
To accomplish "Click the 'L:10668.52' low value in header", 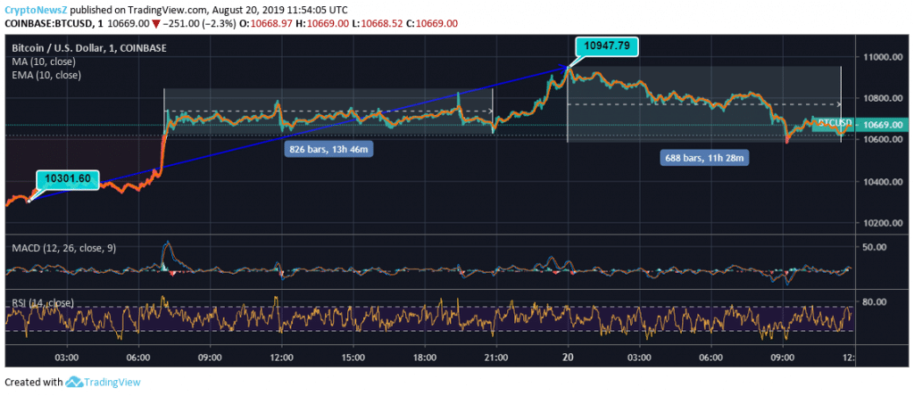I will pyautogui.click(x=378, y=23).
